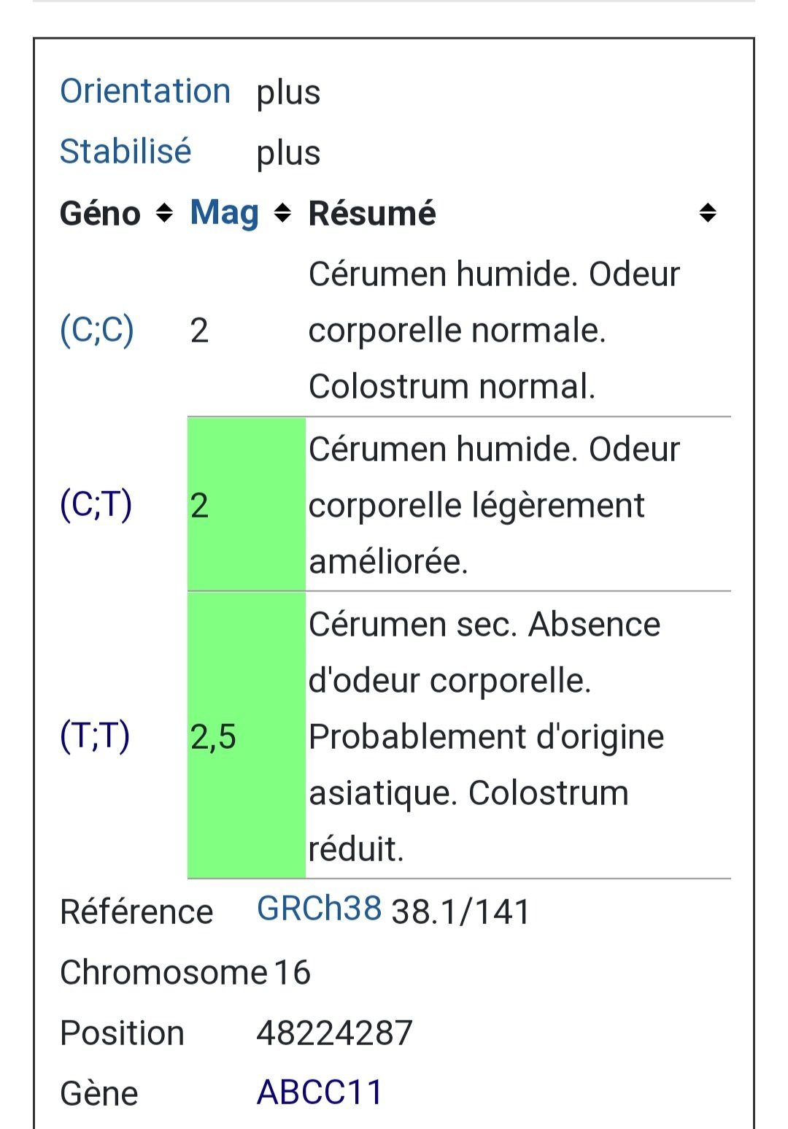Click the Géno column header

[x=100, y=214]
